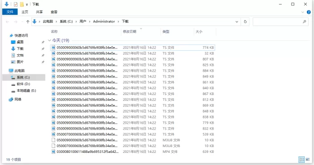
Task: Select the size cell 840 KB
Action: [x=208, y=88]
